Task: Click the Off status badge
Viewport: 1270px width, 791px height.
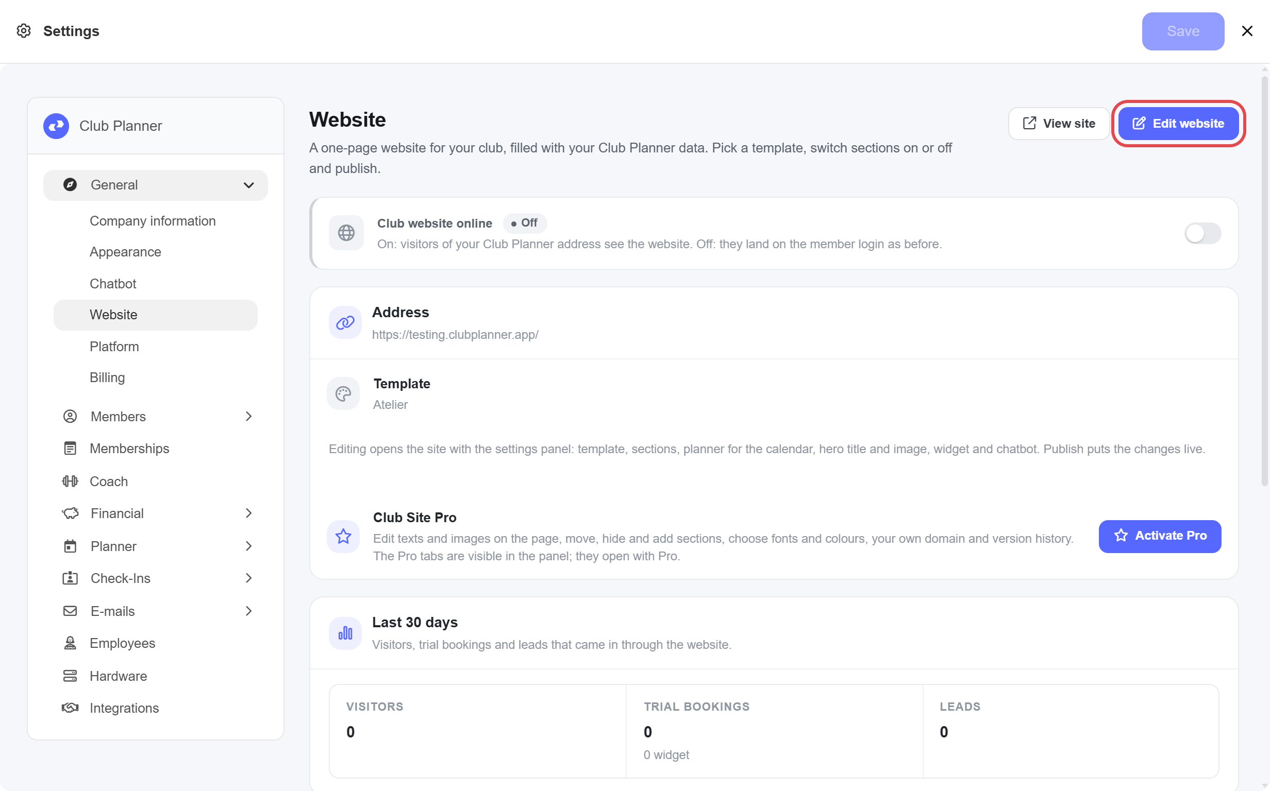Action: [525, 223]
